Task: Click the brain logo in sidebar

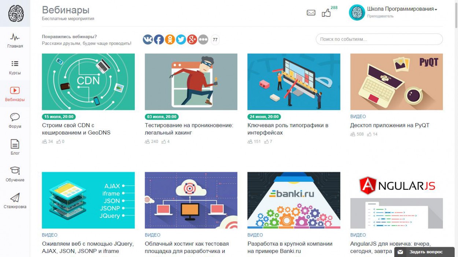Action: (16, 14)
